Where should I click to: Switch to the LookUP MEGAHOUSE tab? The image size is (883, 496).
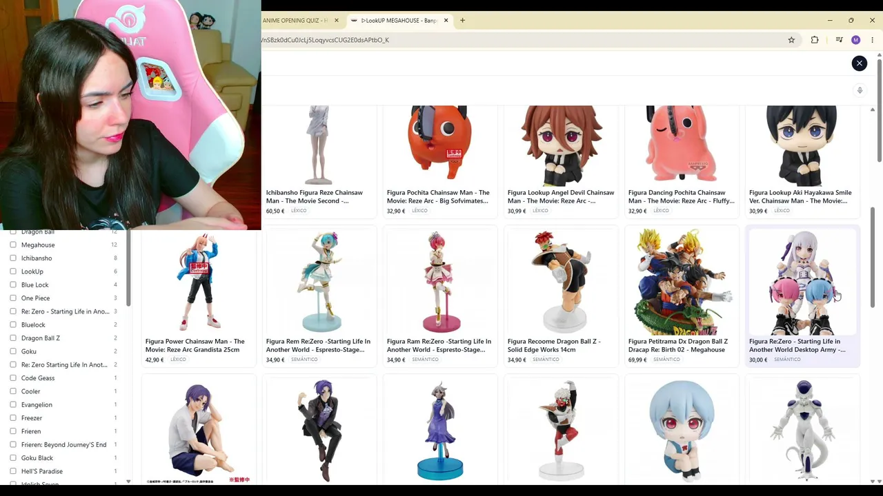click(x=400, y=21)
